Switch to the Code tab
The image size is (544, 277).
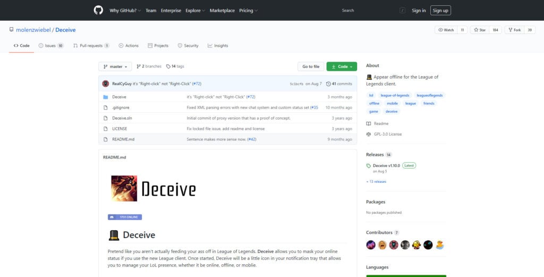coord(21,46)
